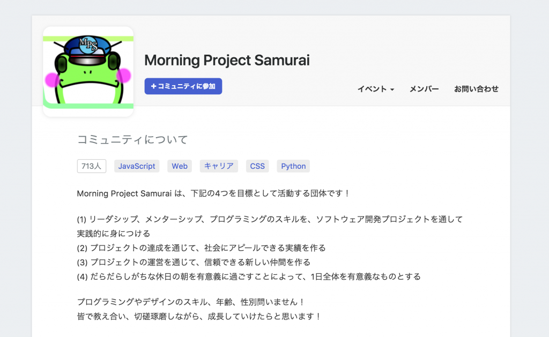This screenshot has height=337, width=549.
Task: Select the CSS tag
Action: (x=257, y=166)
